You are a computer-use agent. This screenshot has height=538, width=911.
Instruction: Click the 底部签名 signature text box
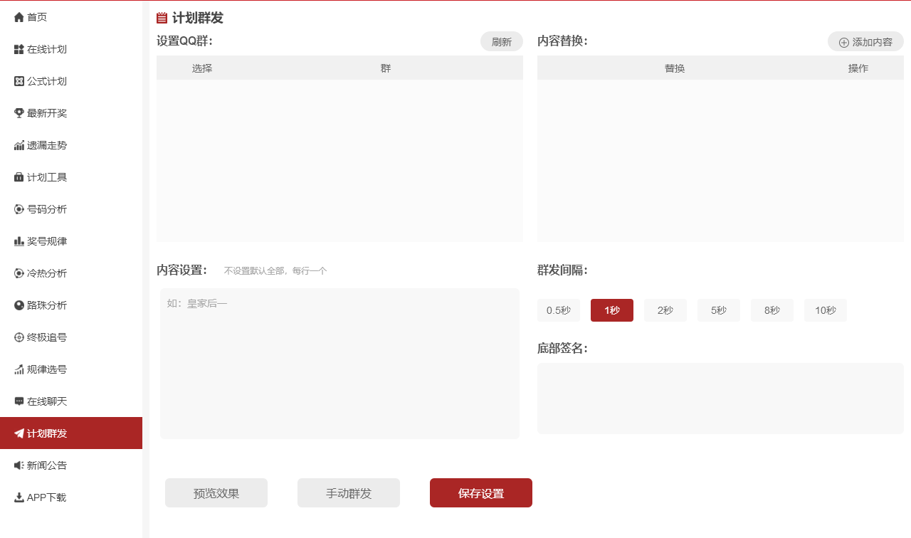720,399
